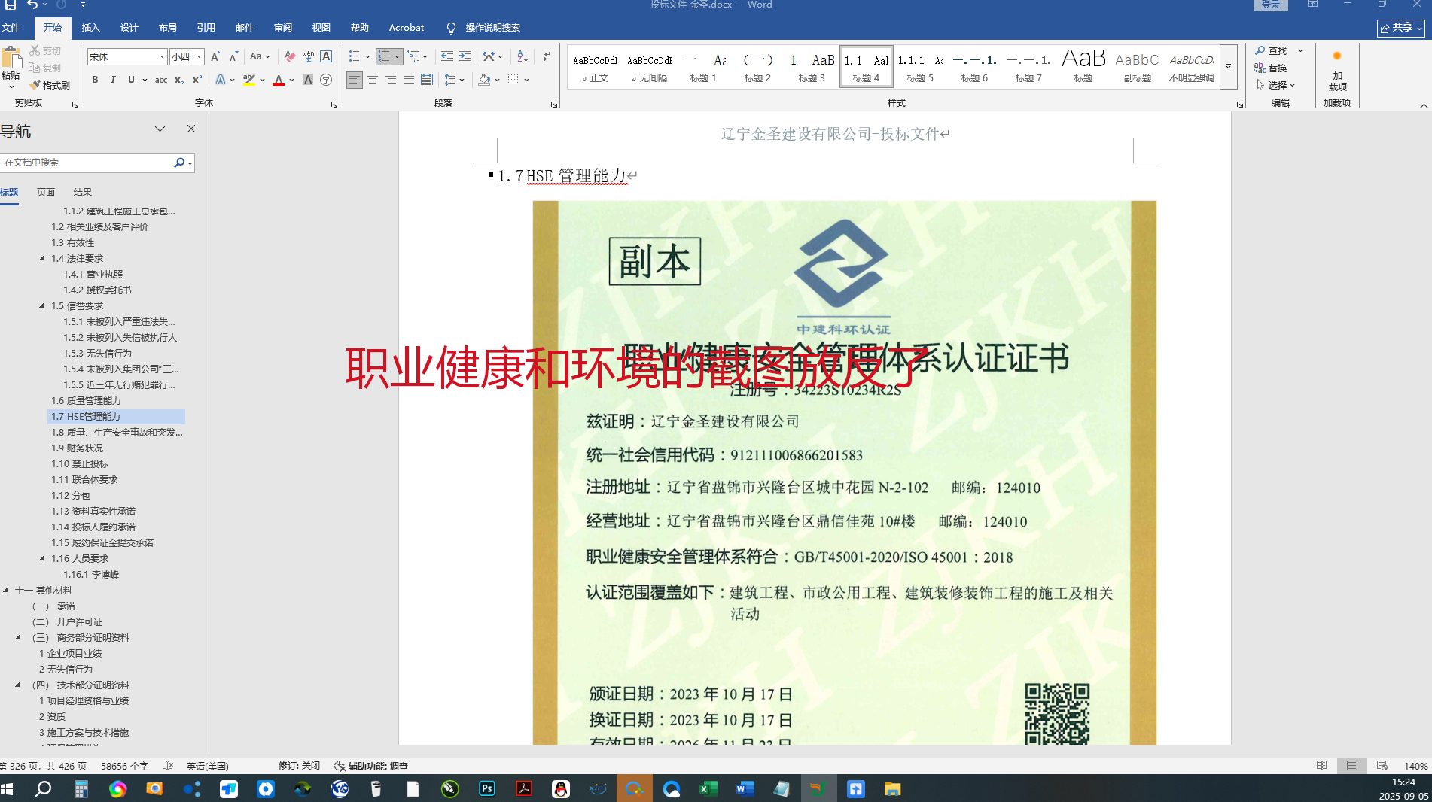Screen dimensions: 1432x802
Task: Collapse the 1.16 人员要求 heading in navigation
Action: [x=42, y=559]
